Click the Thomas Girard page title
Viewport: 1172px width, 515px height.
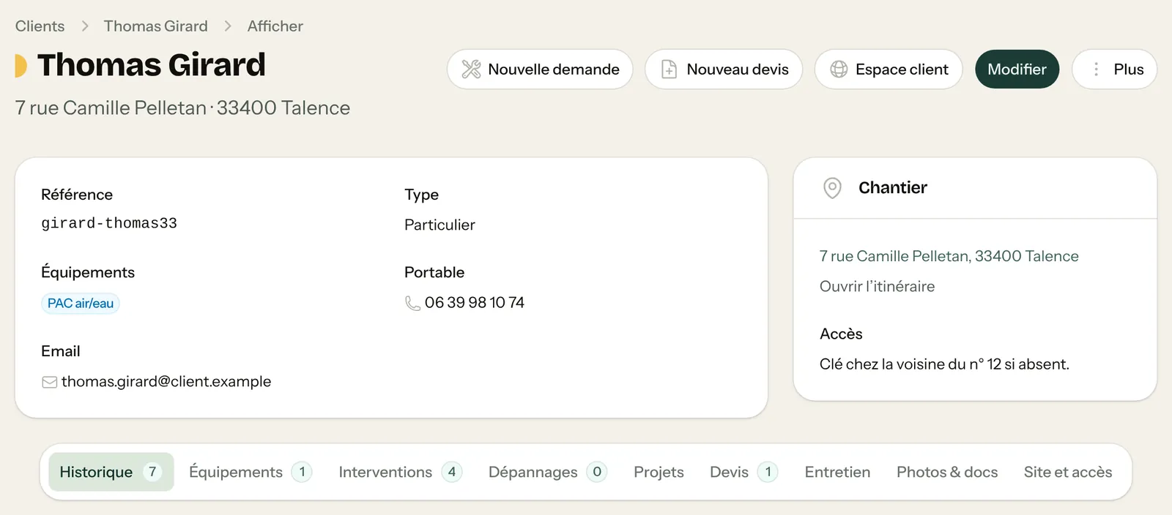pyautogui.click(x=151, y=65)
